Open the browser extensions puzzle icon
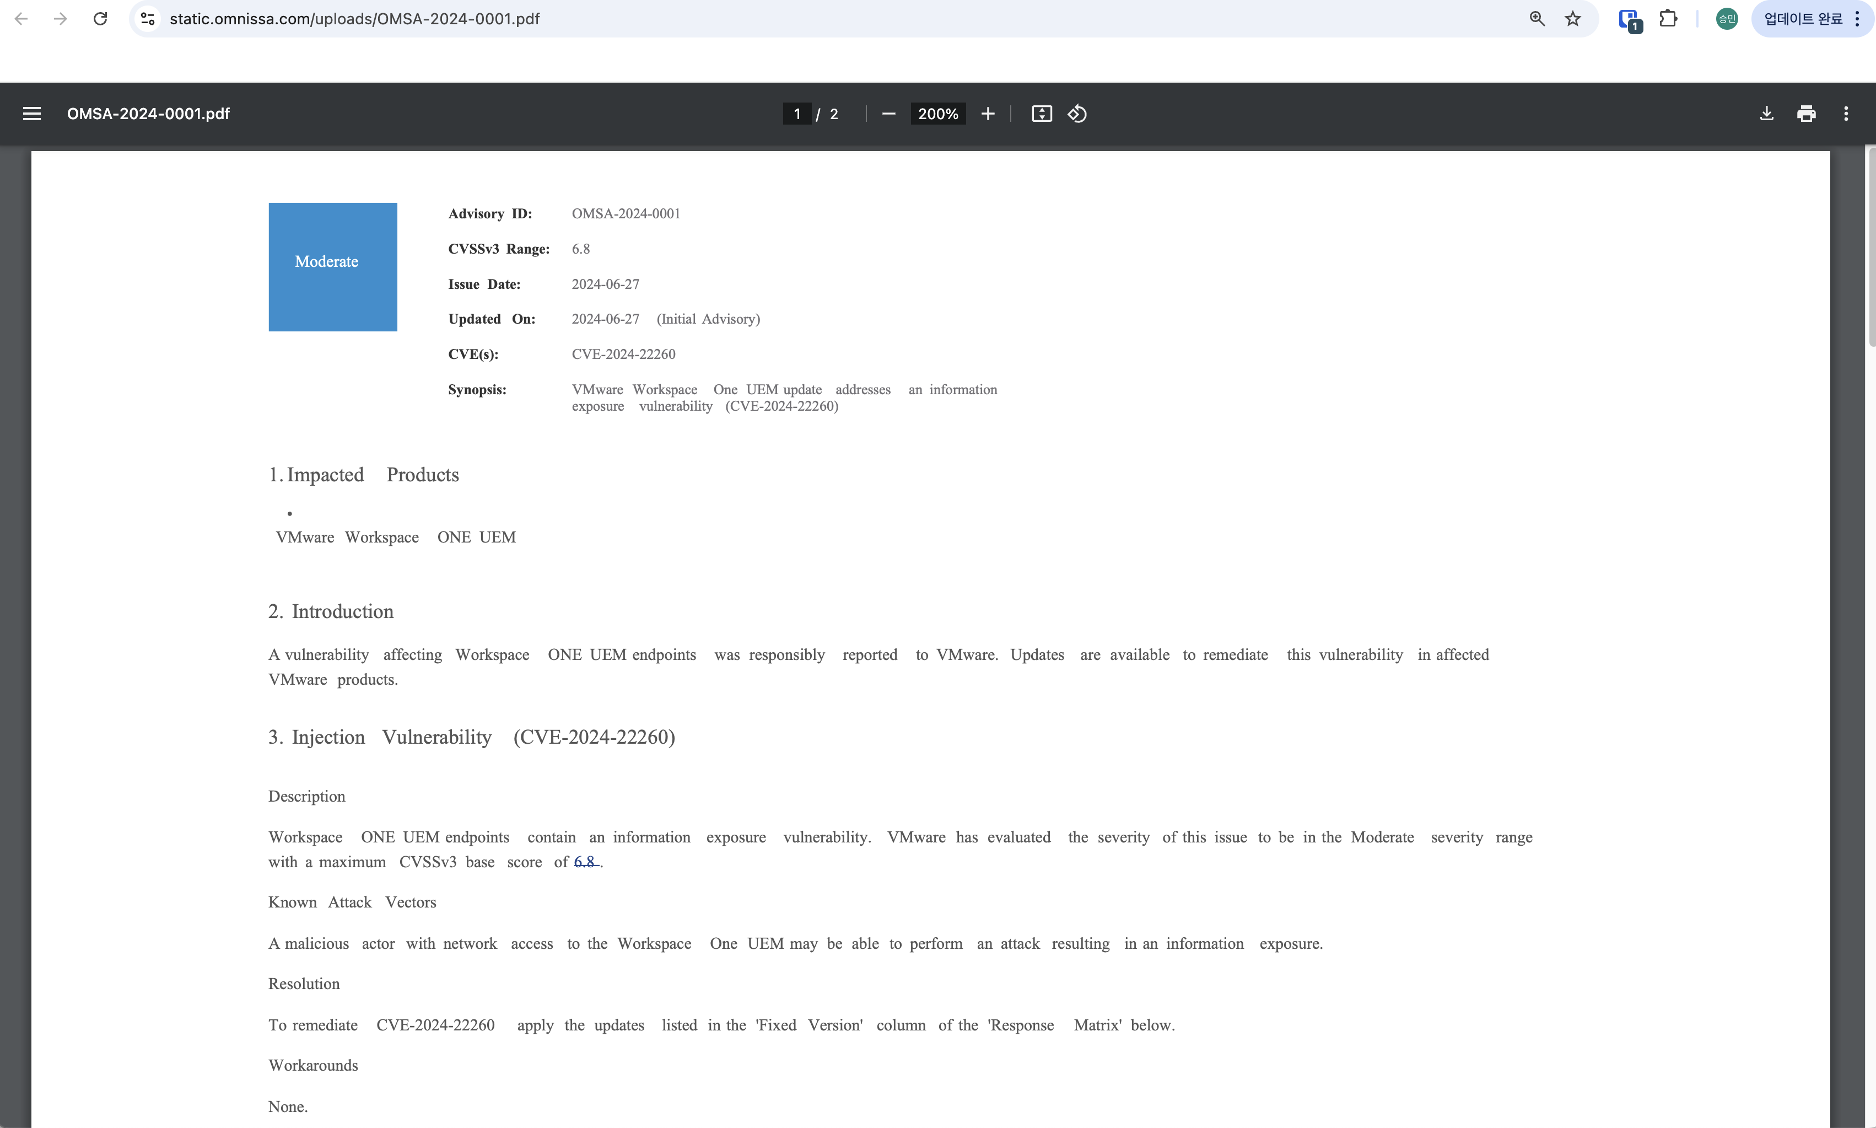Viewport: 1876px width, 1128px height. (1668, 19)
